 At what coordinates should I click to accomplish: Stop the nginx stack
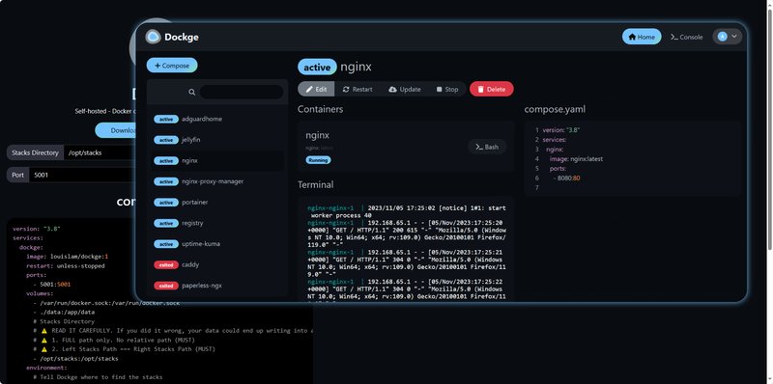[x=447, y=89]
